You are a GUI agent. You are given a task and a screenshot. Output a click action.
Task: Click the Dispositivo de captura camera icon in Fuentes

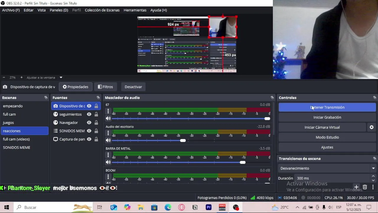(x=56, y=106)
